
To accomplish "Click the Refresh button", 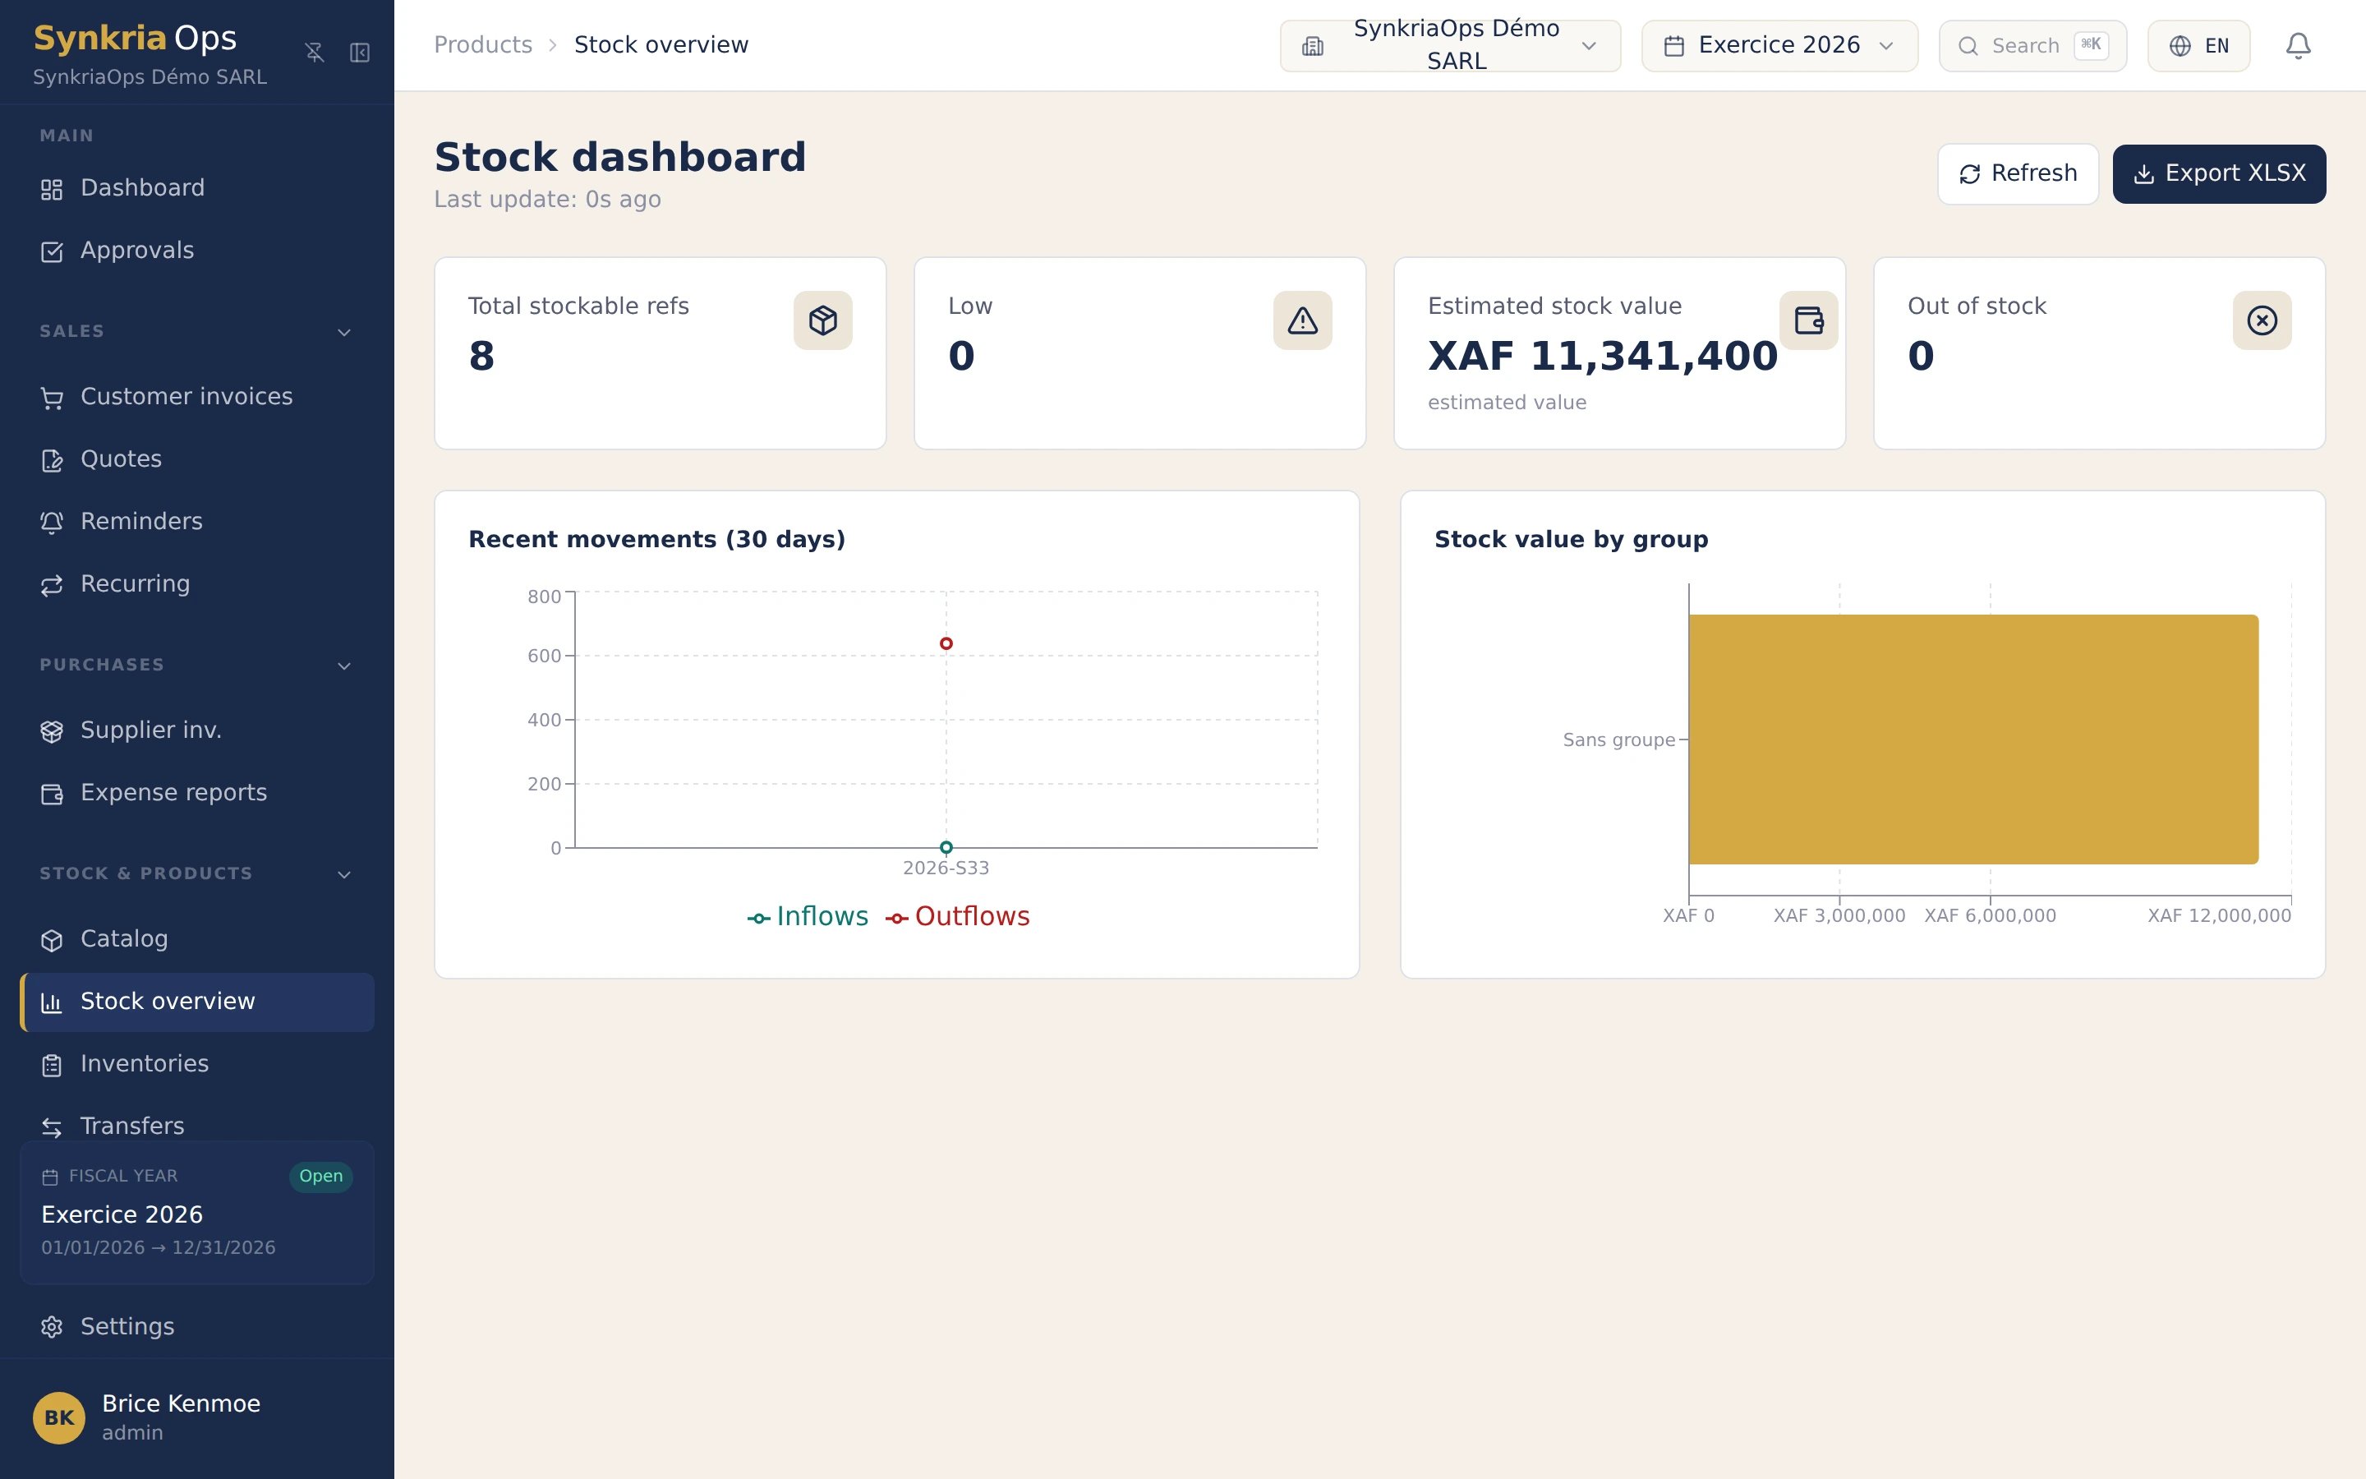I will [2018, 174].
